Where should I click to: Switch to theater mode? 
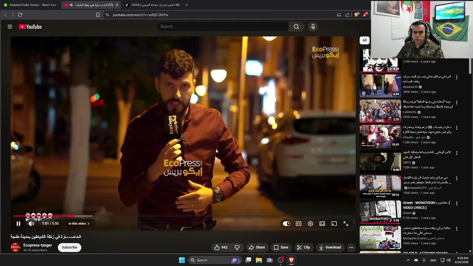click(x=322, y=224)
